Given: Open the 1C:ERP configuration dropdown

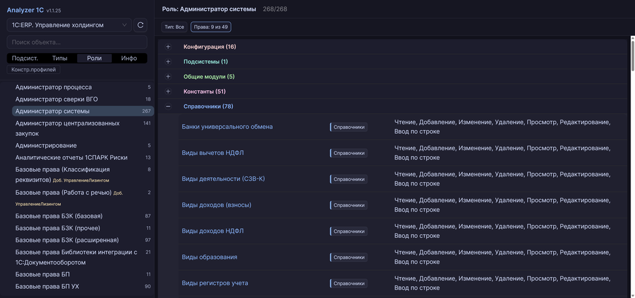Looking at the screenshot, I should click(x=69, y=25).
